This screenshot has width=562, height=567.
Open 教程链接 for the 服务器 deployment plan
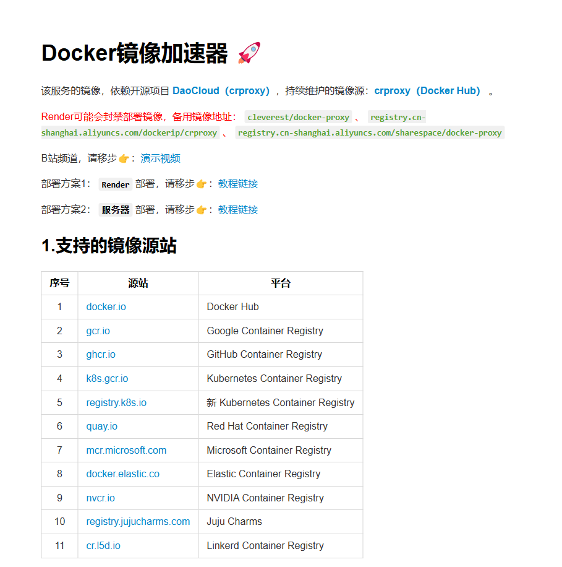[x=237, y=209]
